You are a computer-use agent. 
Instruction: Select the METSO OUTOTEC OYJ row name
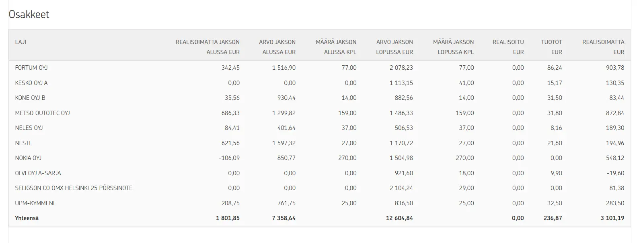43,113
